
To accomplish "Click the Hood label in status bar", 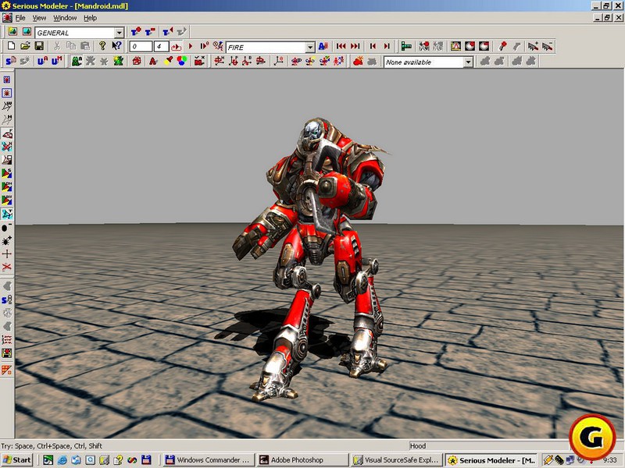I will [x=418, y=445].
